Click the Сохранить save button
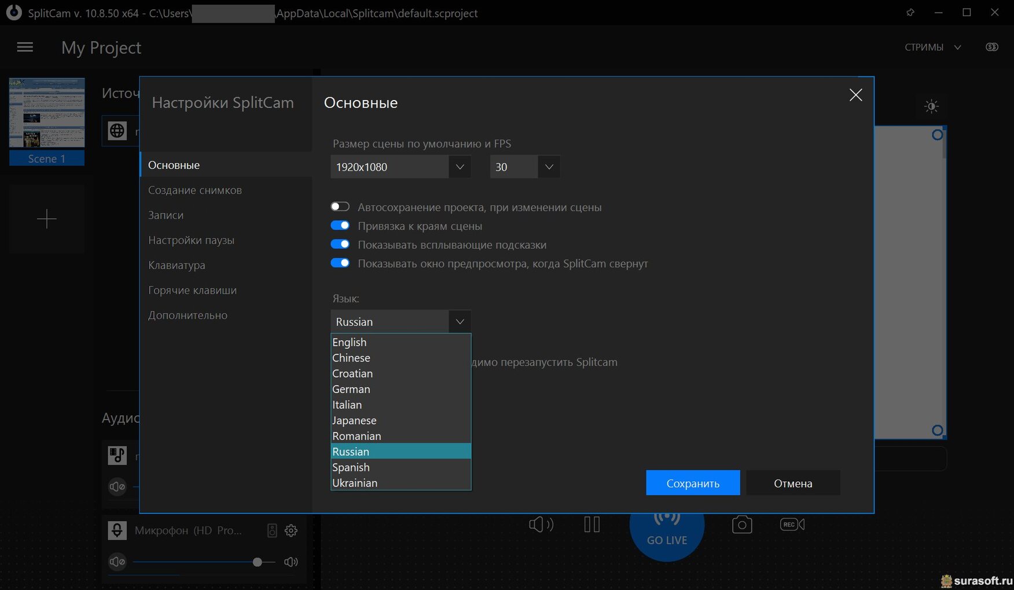Image resolution: width=1014 pixels, height=590 pixels. point(693,483)
